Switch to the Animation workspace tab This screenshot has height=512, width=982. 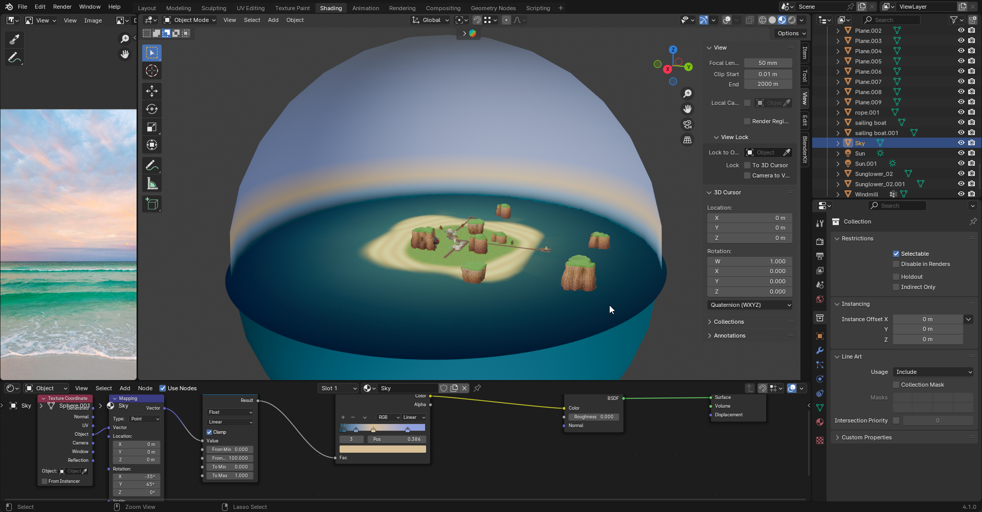(365, 8)
